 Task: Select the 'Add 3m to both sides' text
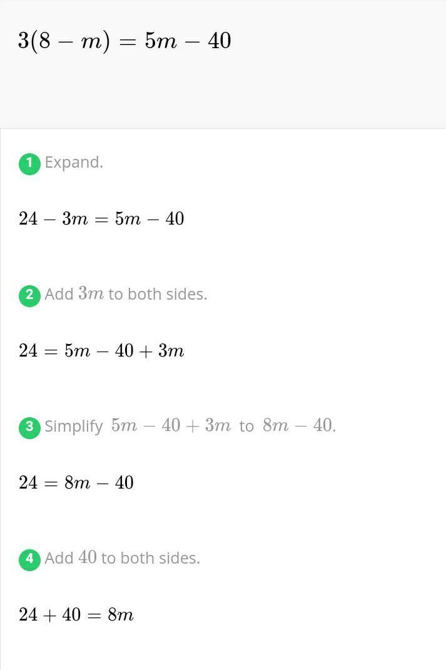[125, 294]
